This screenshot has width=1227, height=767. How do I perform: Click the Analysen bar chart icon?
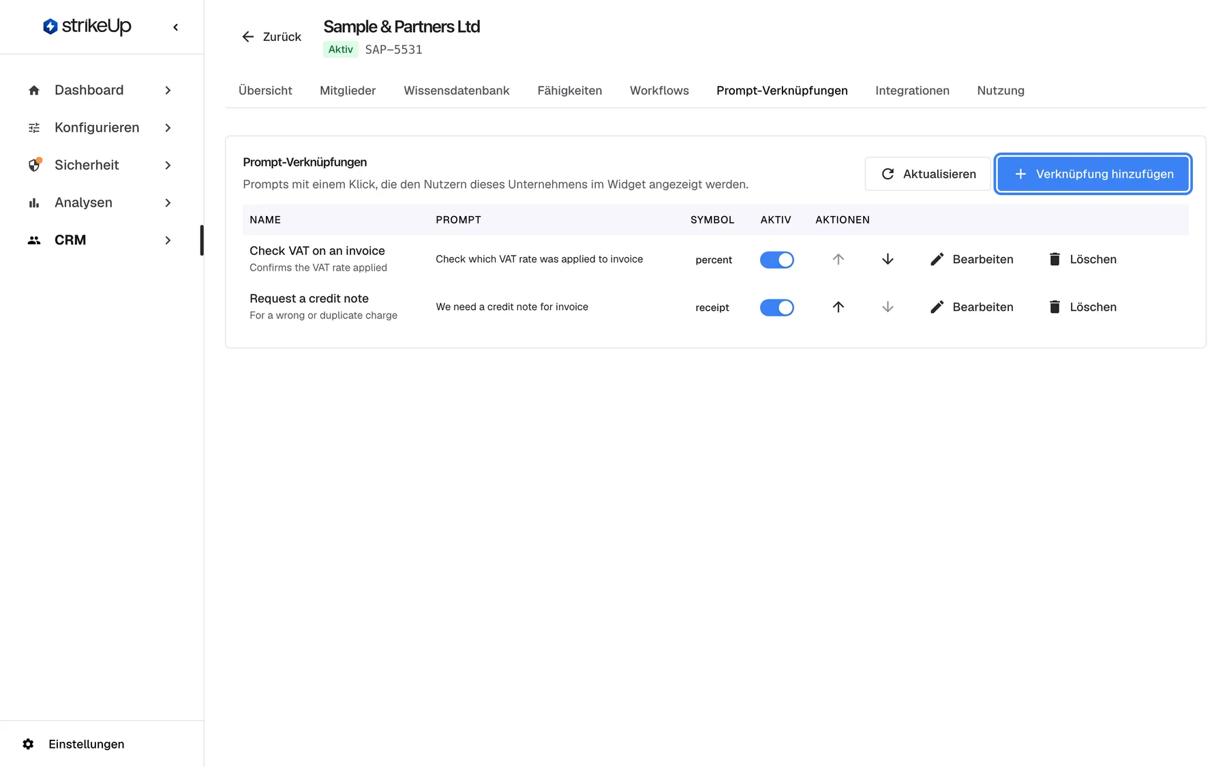pos(34,202)
